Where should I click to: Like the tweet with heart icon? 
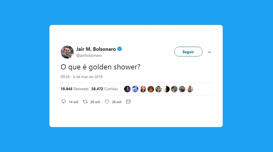tap(107, 102)
